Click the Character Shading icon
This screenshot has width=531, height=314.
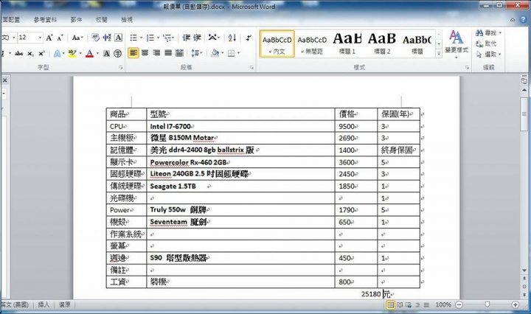106,54
